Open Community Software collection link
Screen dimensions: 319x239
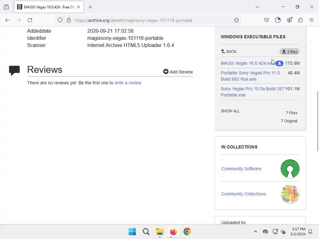[241, 169]
